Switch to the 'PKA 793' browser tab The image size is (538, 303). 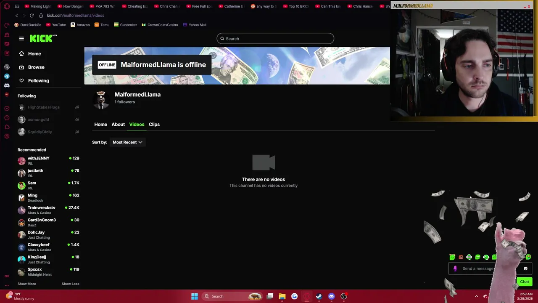coord(102,6)
